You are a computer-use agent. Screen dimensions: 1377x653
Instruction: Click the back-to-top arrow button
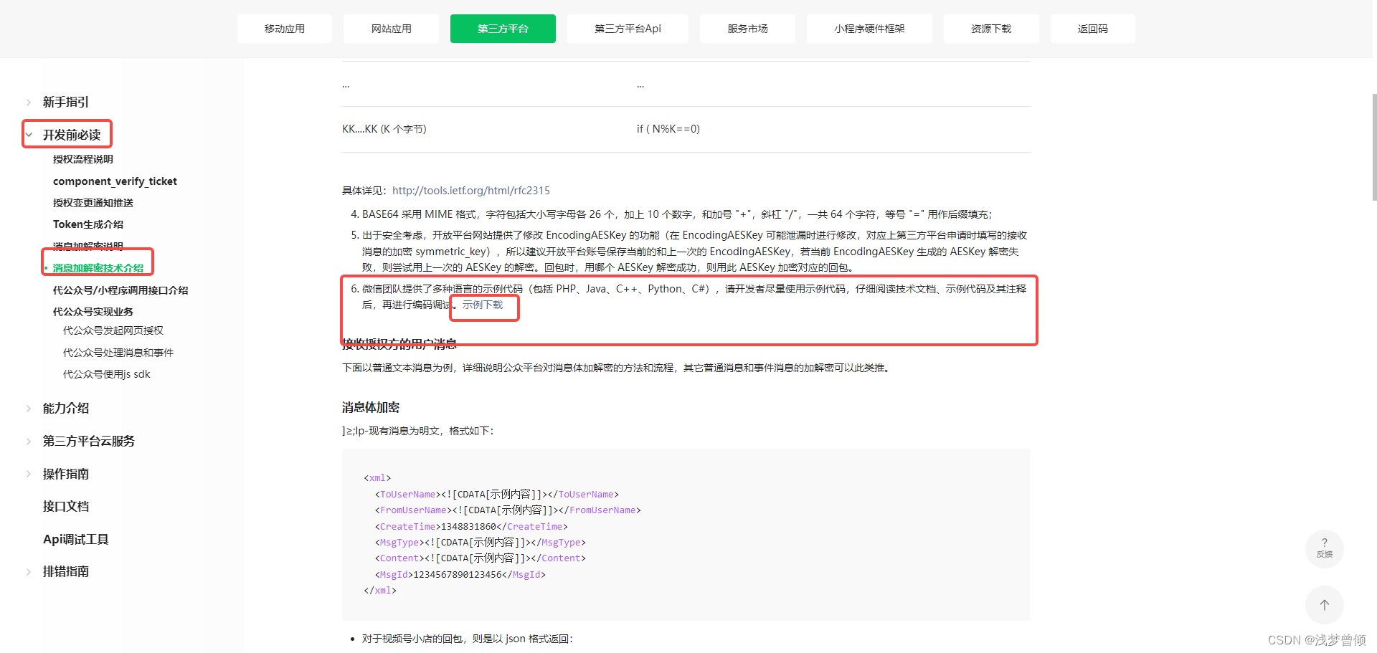coord(1325,604)
